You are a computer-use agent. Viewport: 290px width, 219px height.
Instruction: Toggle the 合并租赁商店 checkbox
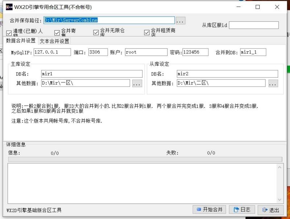tap(146, 33)
